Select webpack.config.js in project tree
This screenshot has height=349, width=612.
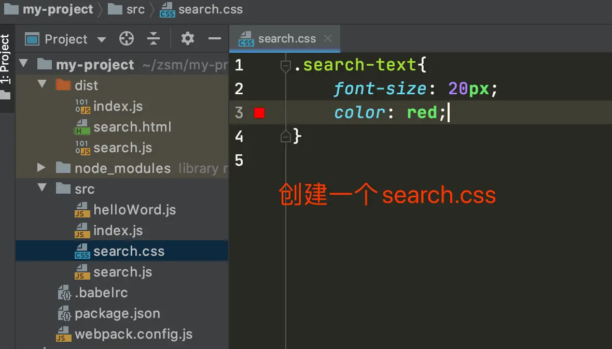pos(122,334)
